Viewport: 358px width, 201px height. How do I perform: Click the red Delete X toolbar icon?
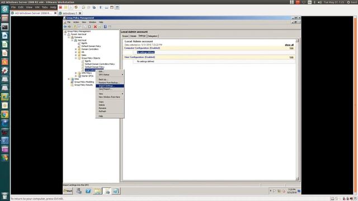95,27
